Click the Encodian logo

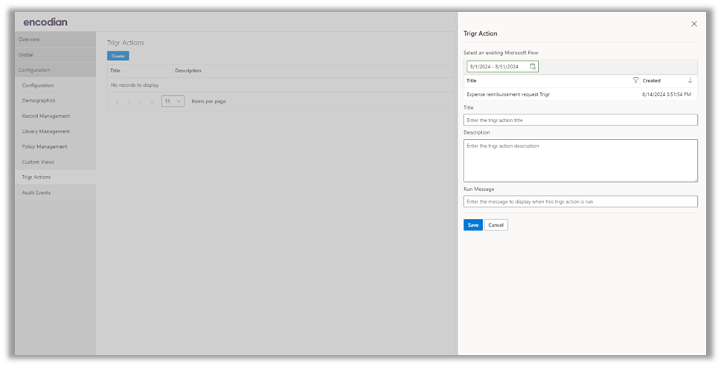point(45,22)
